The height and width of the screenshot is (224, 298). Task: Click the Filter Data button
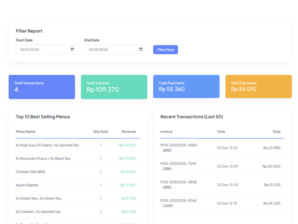point(165,50)
